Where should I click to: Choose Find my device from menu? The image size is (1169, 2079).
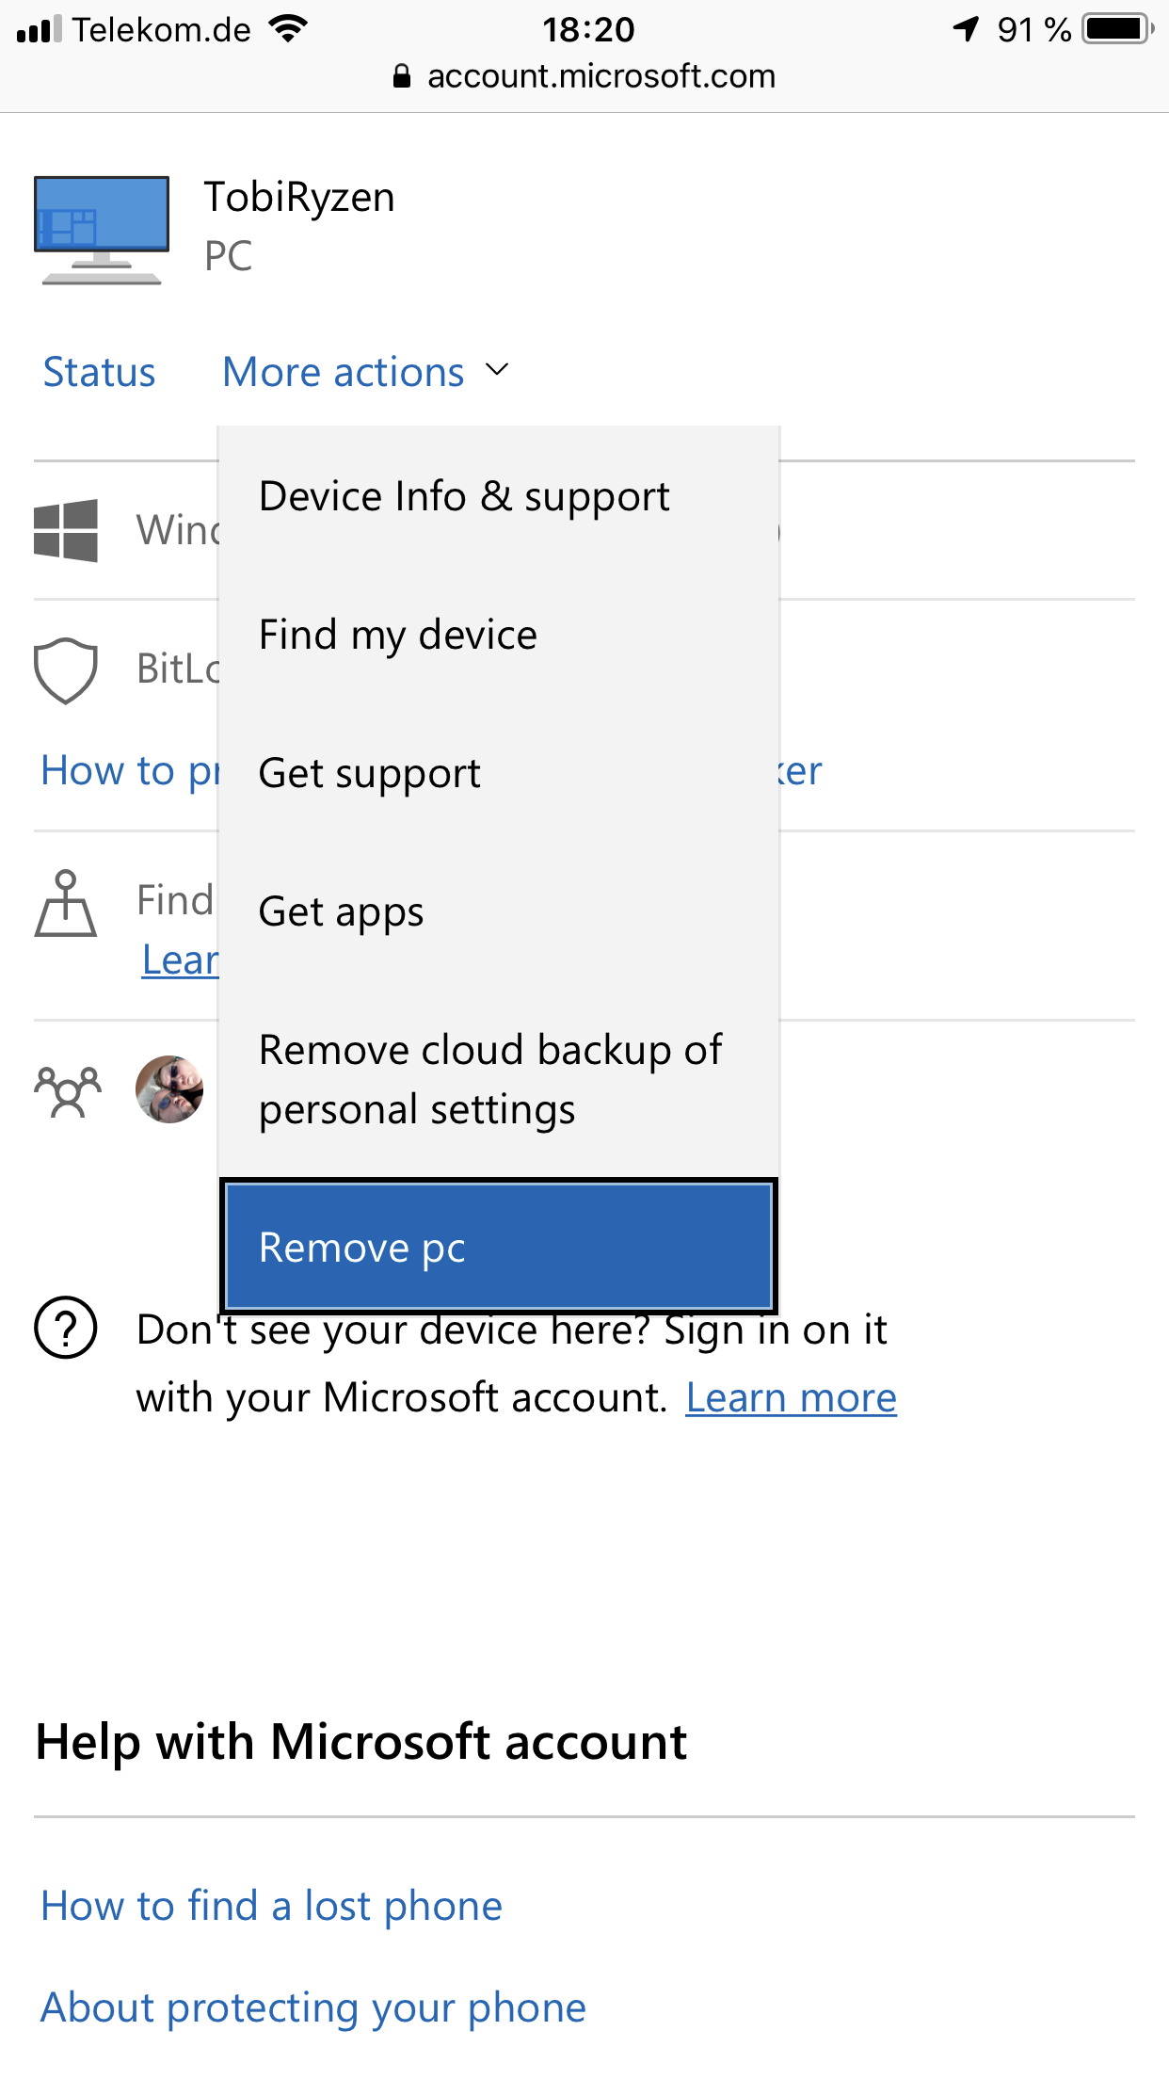pyautogui.click(x=397, y=635)
